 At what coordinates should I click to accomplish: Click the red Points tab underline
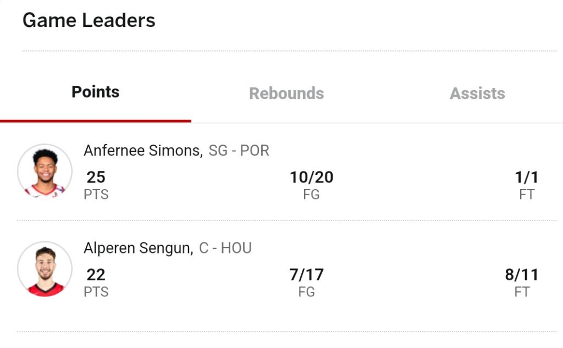(96, 121)
